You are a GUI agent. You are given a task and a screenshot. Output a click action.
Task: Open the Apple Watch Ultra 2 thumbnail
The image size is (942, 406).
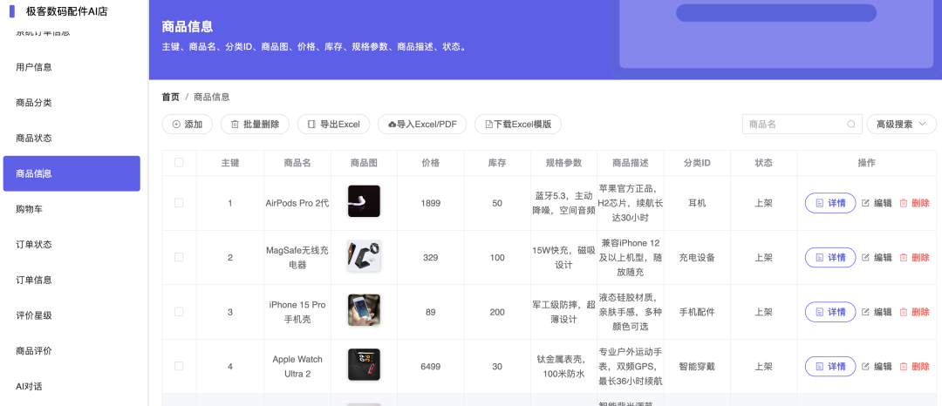click(x=364, y=365)
